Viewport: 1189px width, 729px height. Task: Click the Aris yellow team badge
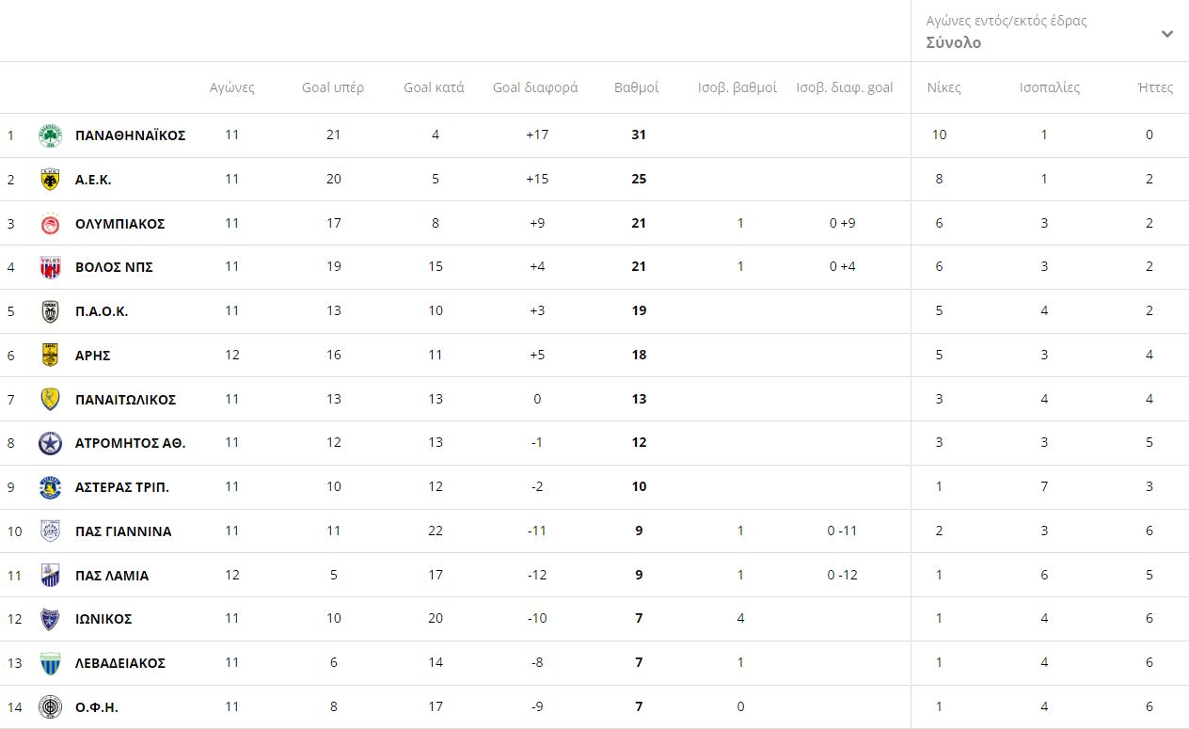pos(50,356)
